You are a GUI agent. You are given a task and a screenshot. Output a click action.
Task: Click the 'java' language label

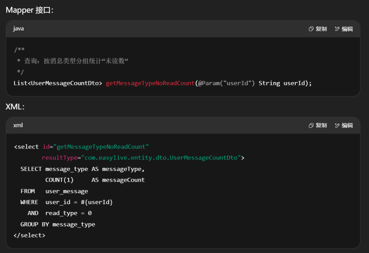18,28
